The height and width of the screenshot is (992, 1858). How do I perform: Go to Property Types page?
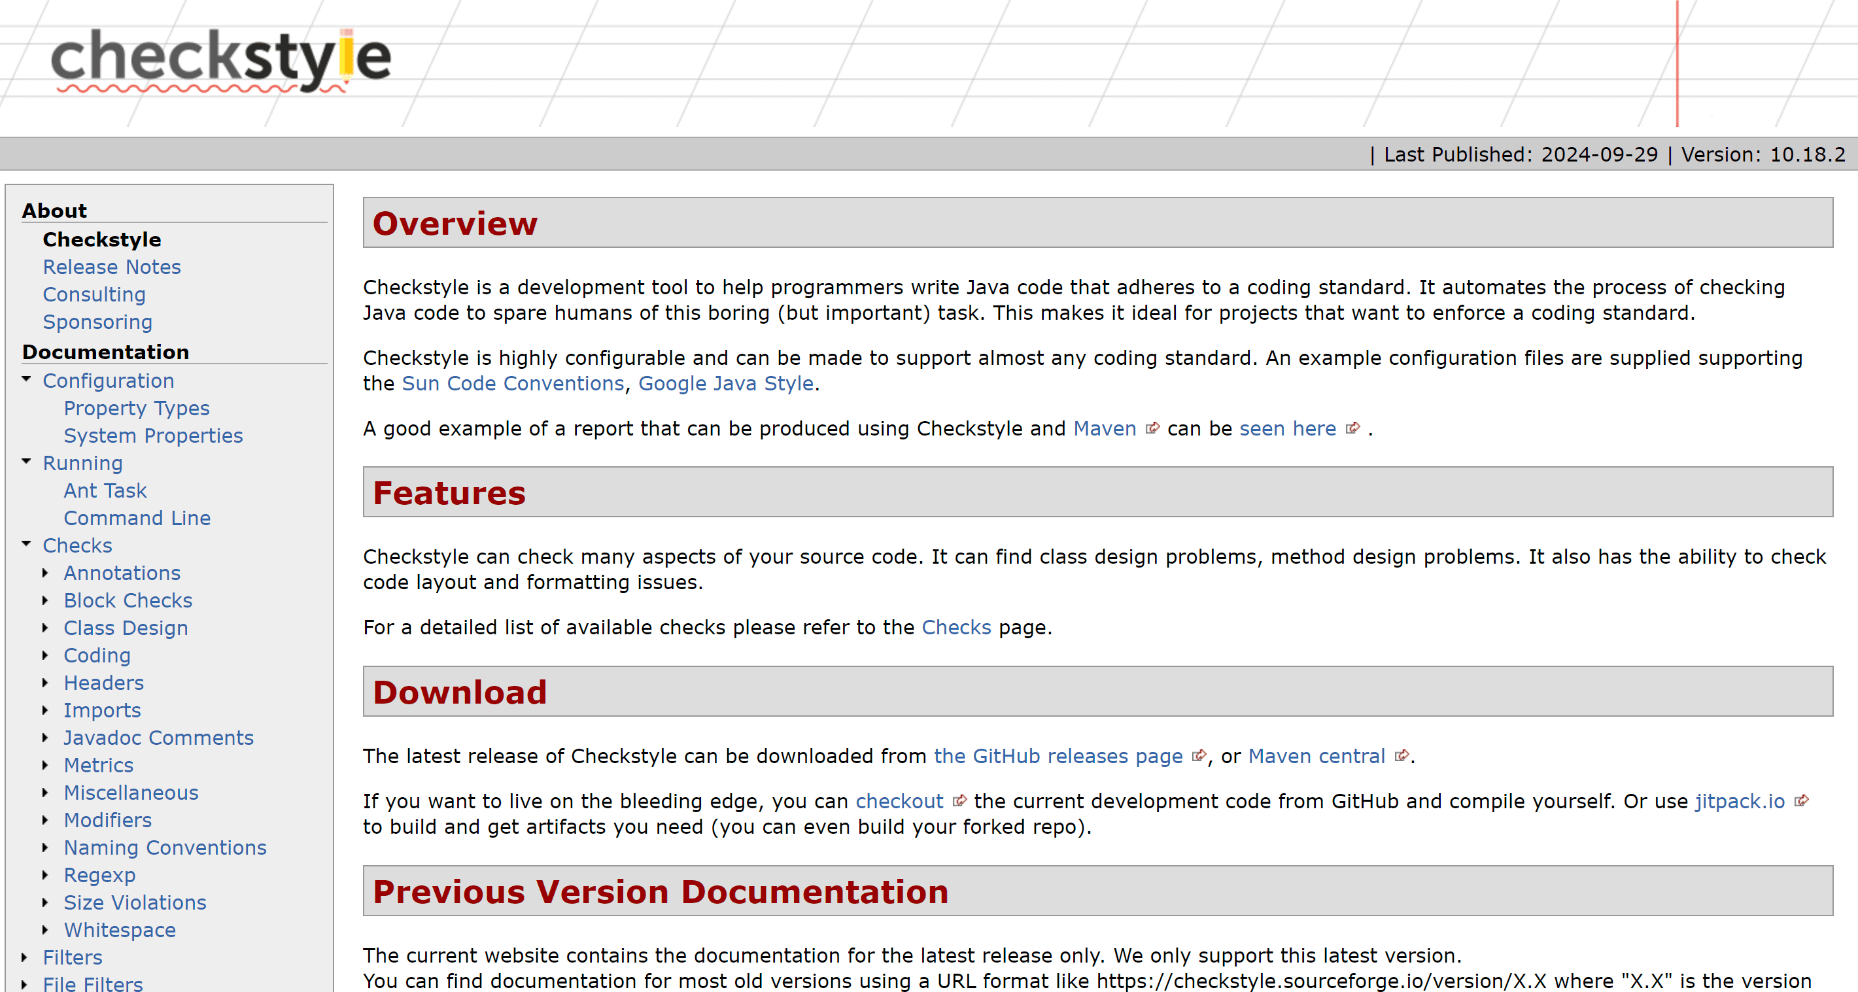(x=136, y=408)
